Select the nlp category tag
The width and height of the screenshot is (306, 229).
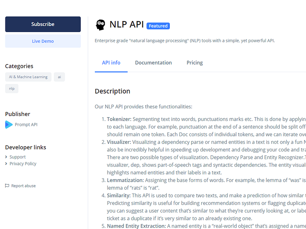(x=12, y=89)
